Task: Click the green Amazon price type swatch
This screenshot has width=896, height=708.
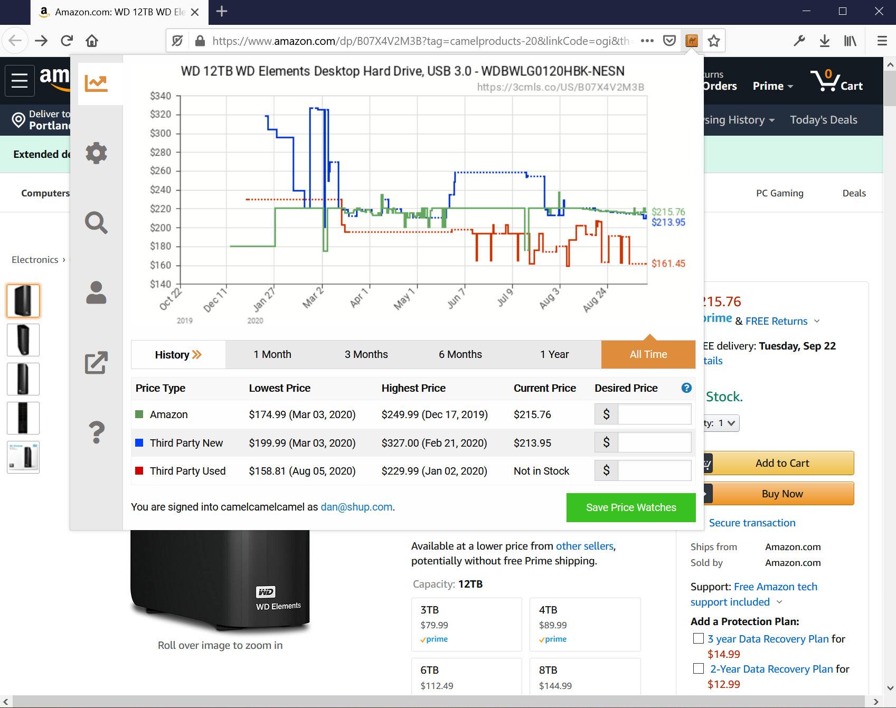Action: pyautogui.click(x=139, y=414)
